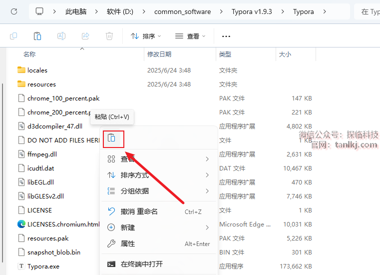Open the three-dot more options menu
This screenshot has width=380, height=275.
click(226, 36)
